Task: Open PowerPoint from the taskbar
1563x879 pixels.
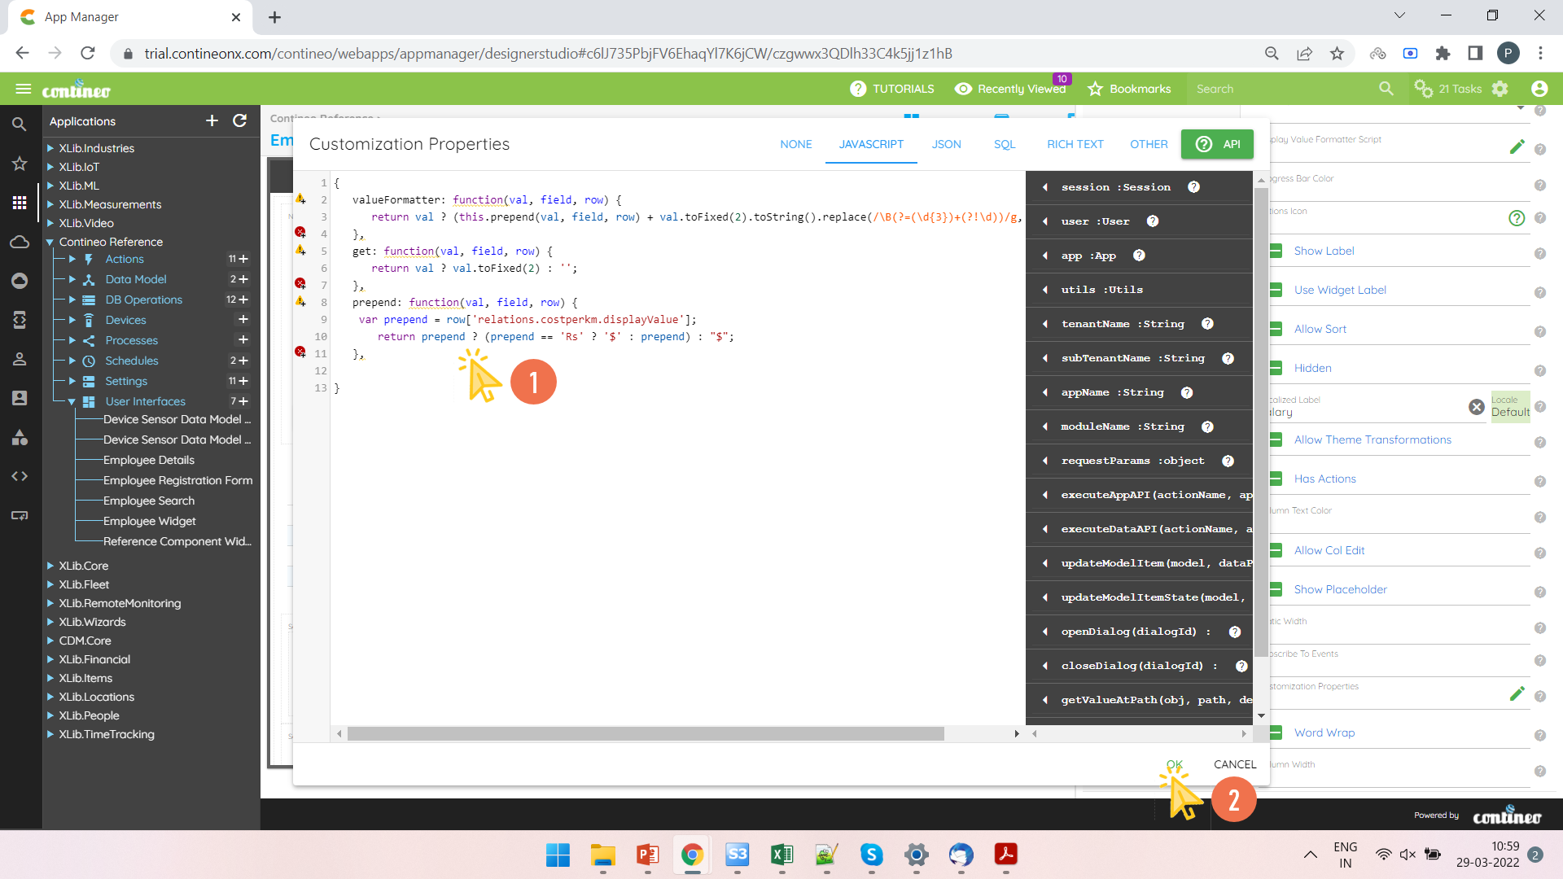Action: click(648, 855)
